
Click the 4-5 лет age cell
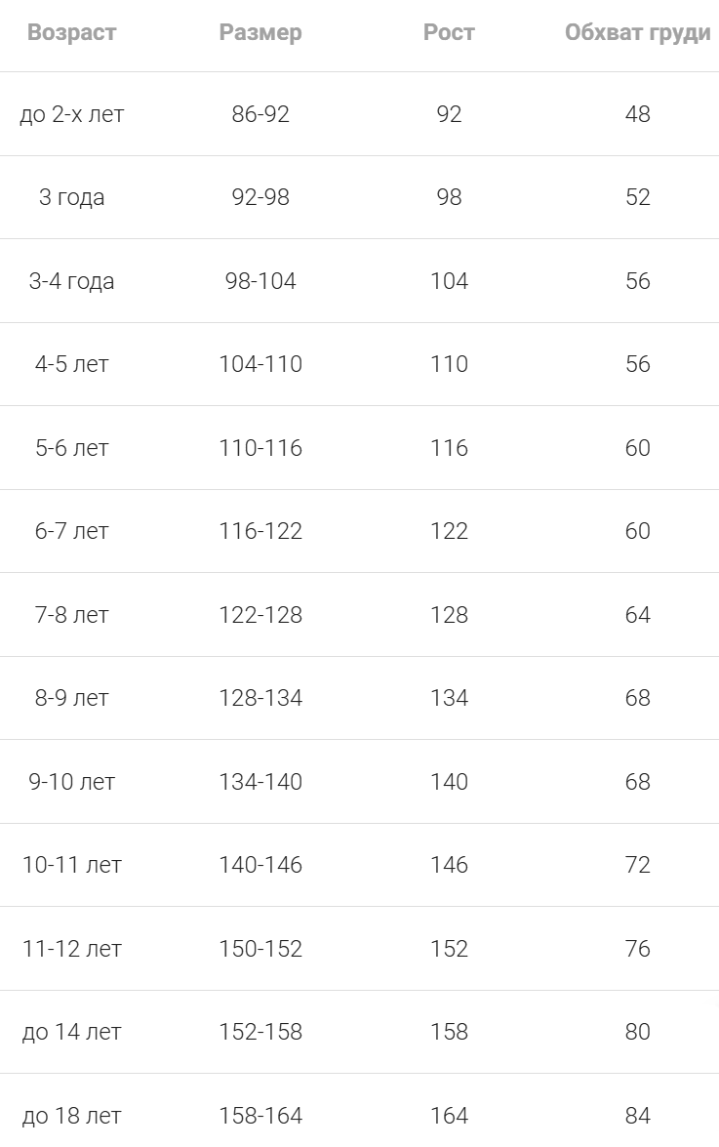(x=71, y=364)
